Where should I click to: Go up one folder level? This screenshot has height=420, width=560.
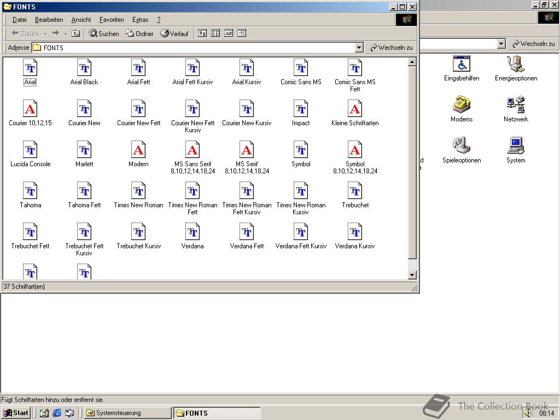point(75,33)
